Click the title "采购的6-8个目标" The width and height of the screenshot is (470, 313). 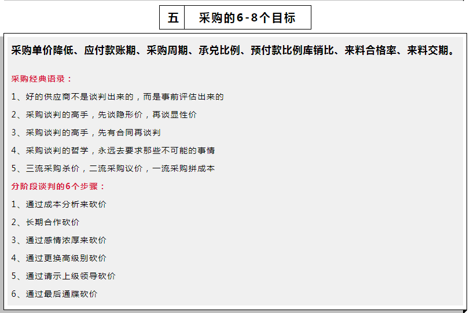coord(247,17)
